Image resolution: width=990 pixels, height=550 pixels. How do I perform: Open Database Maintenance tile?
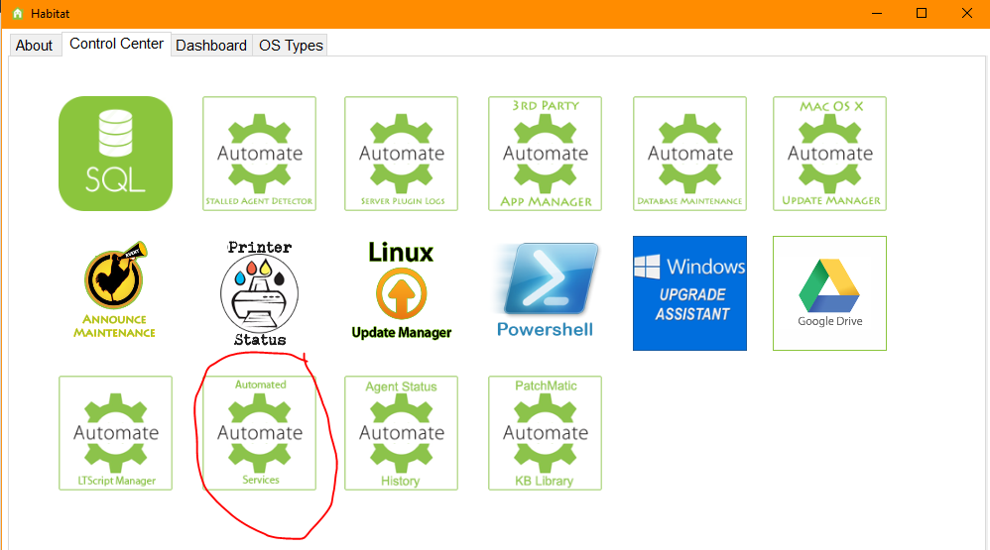tap(690, 154)
